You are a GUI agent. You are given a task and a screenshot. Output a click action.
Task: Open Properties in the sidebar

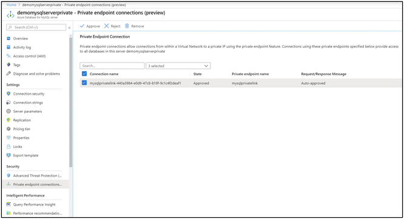tap(21, 138)
